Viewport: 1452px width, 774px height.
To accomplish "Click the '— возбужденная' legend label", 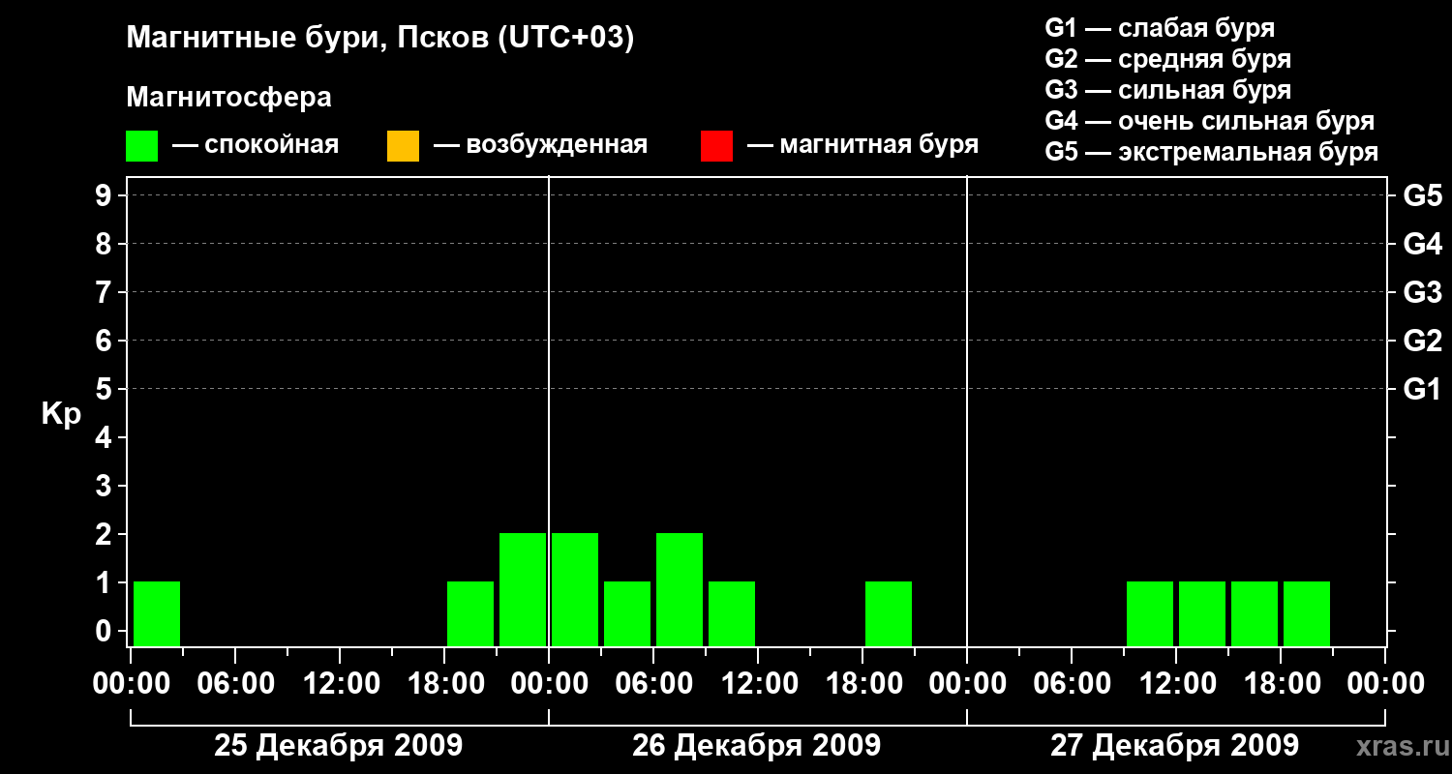I will (x=540, y=145).
